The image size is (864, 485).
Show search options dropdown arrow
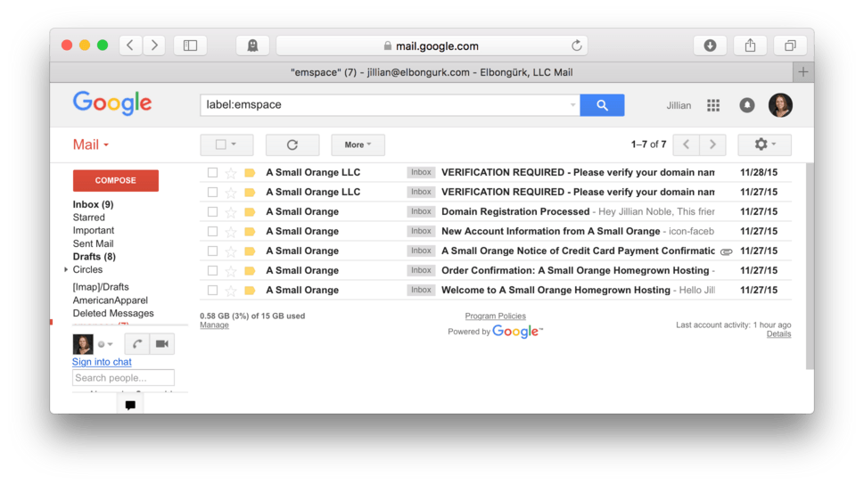click(x=572, y=104)
